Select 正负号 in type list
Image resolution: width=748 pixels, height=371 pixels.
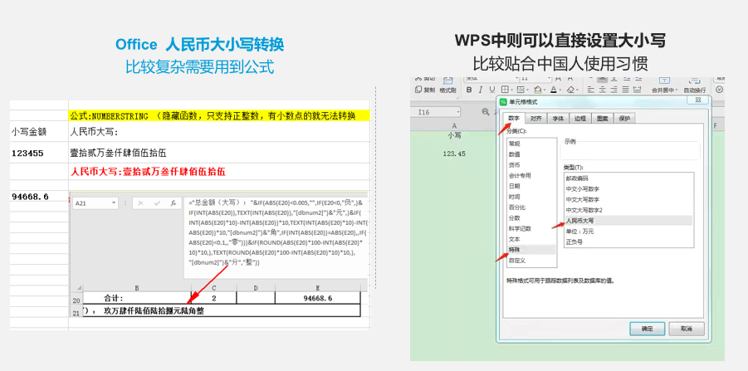628,242
